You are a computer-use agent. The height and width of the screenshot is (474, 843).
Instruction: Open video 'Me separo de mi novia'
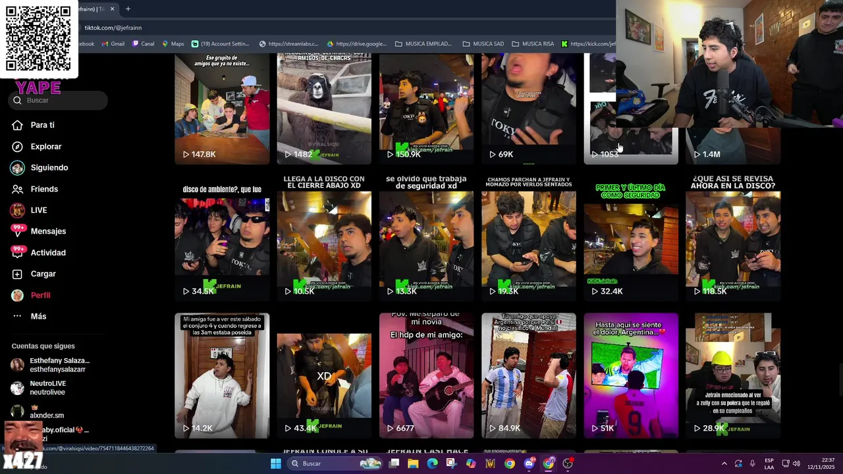(x=426, y=375)
